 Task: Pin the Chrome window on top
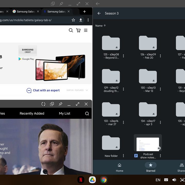(61, 4)
